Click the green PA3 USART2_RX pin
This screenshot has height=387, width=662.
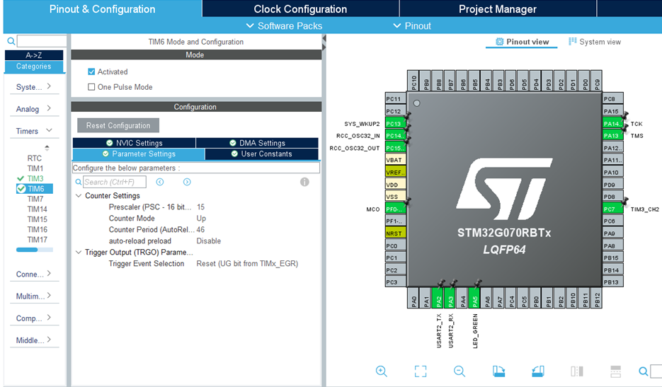tap(450, 298)
